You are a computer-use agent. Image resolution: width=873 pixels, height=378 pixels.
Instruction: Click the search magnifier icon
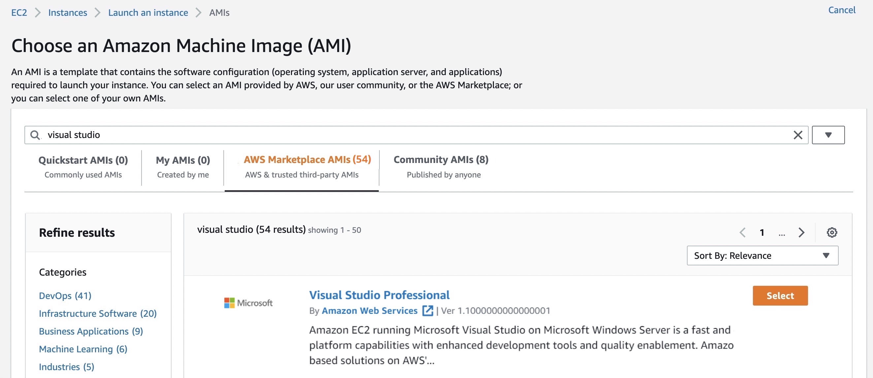pos(35,135)
